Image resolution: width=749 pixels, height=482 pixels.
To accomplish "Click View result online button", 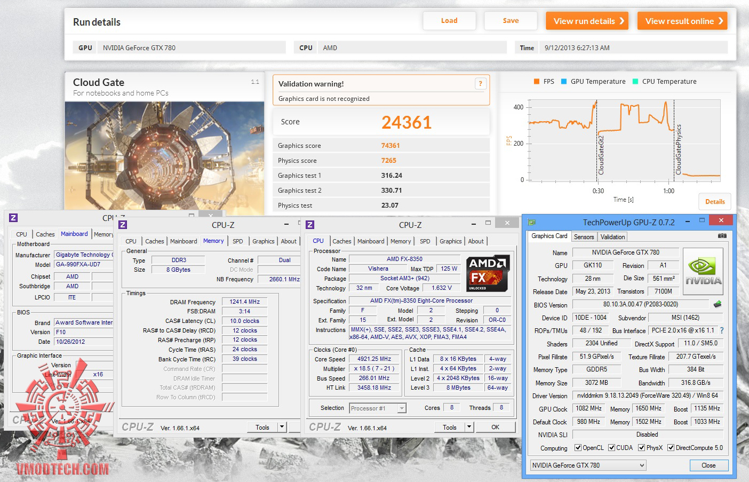I will tap(682, 21).
